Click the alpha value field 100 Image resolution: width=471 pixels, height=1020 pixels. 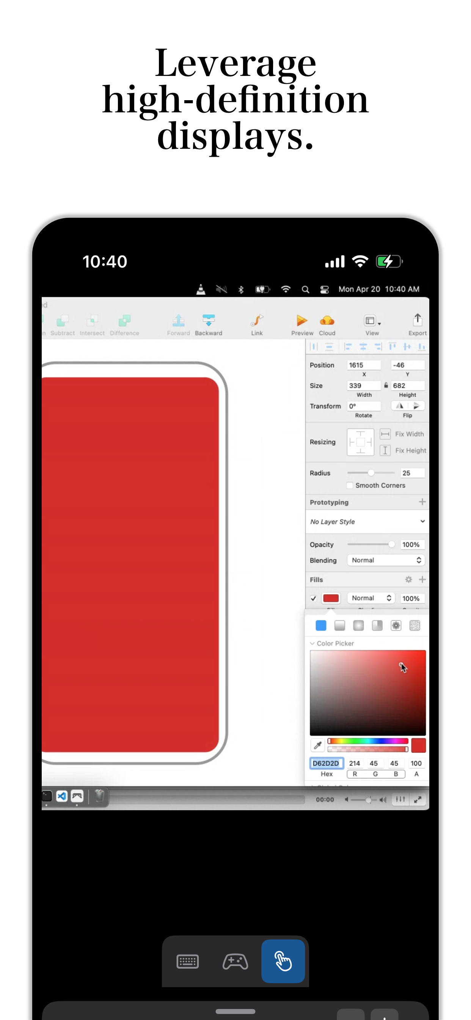[x=416, y=763]
